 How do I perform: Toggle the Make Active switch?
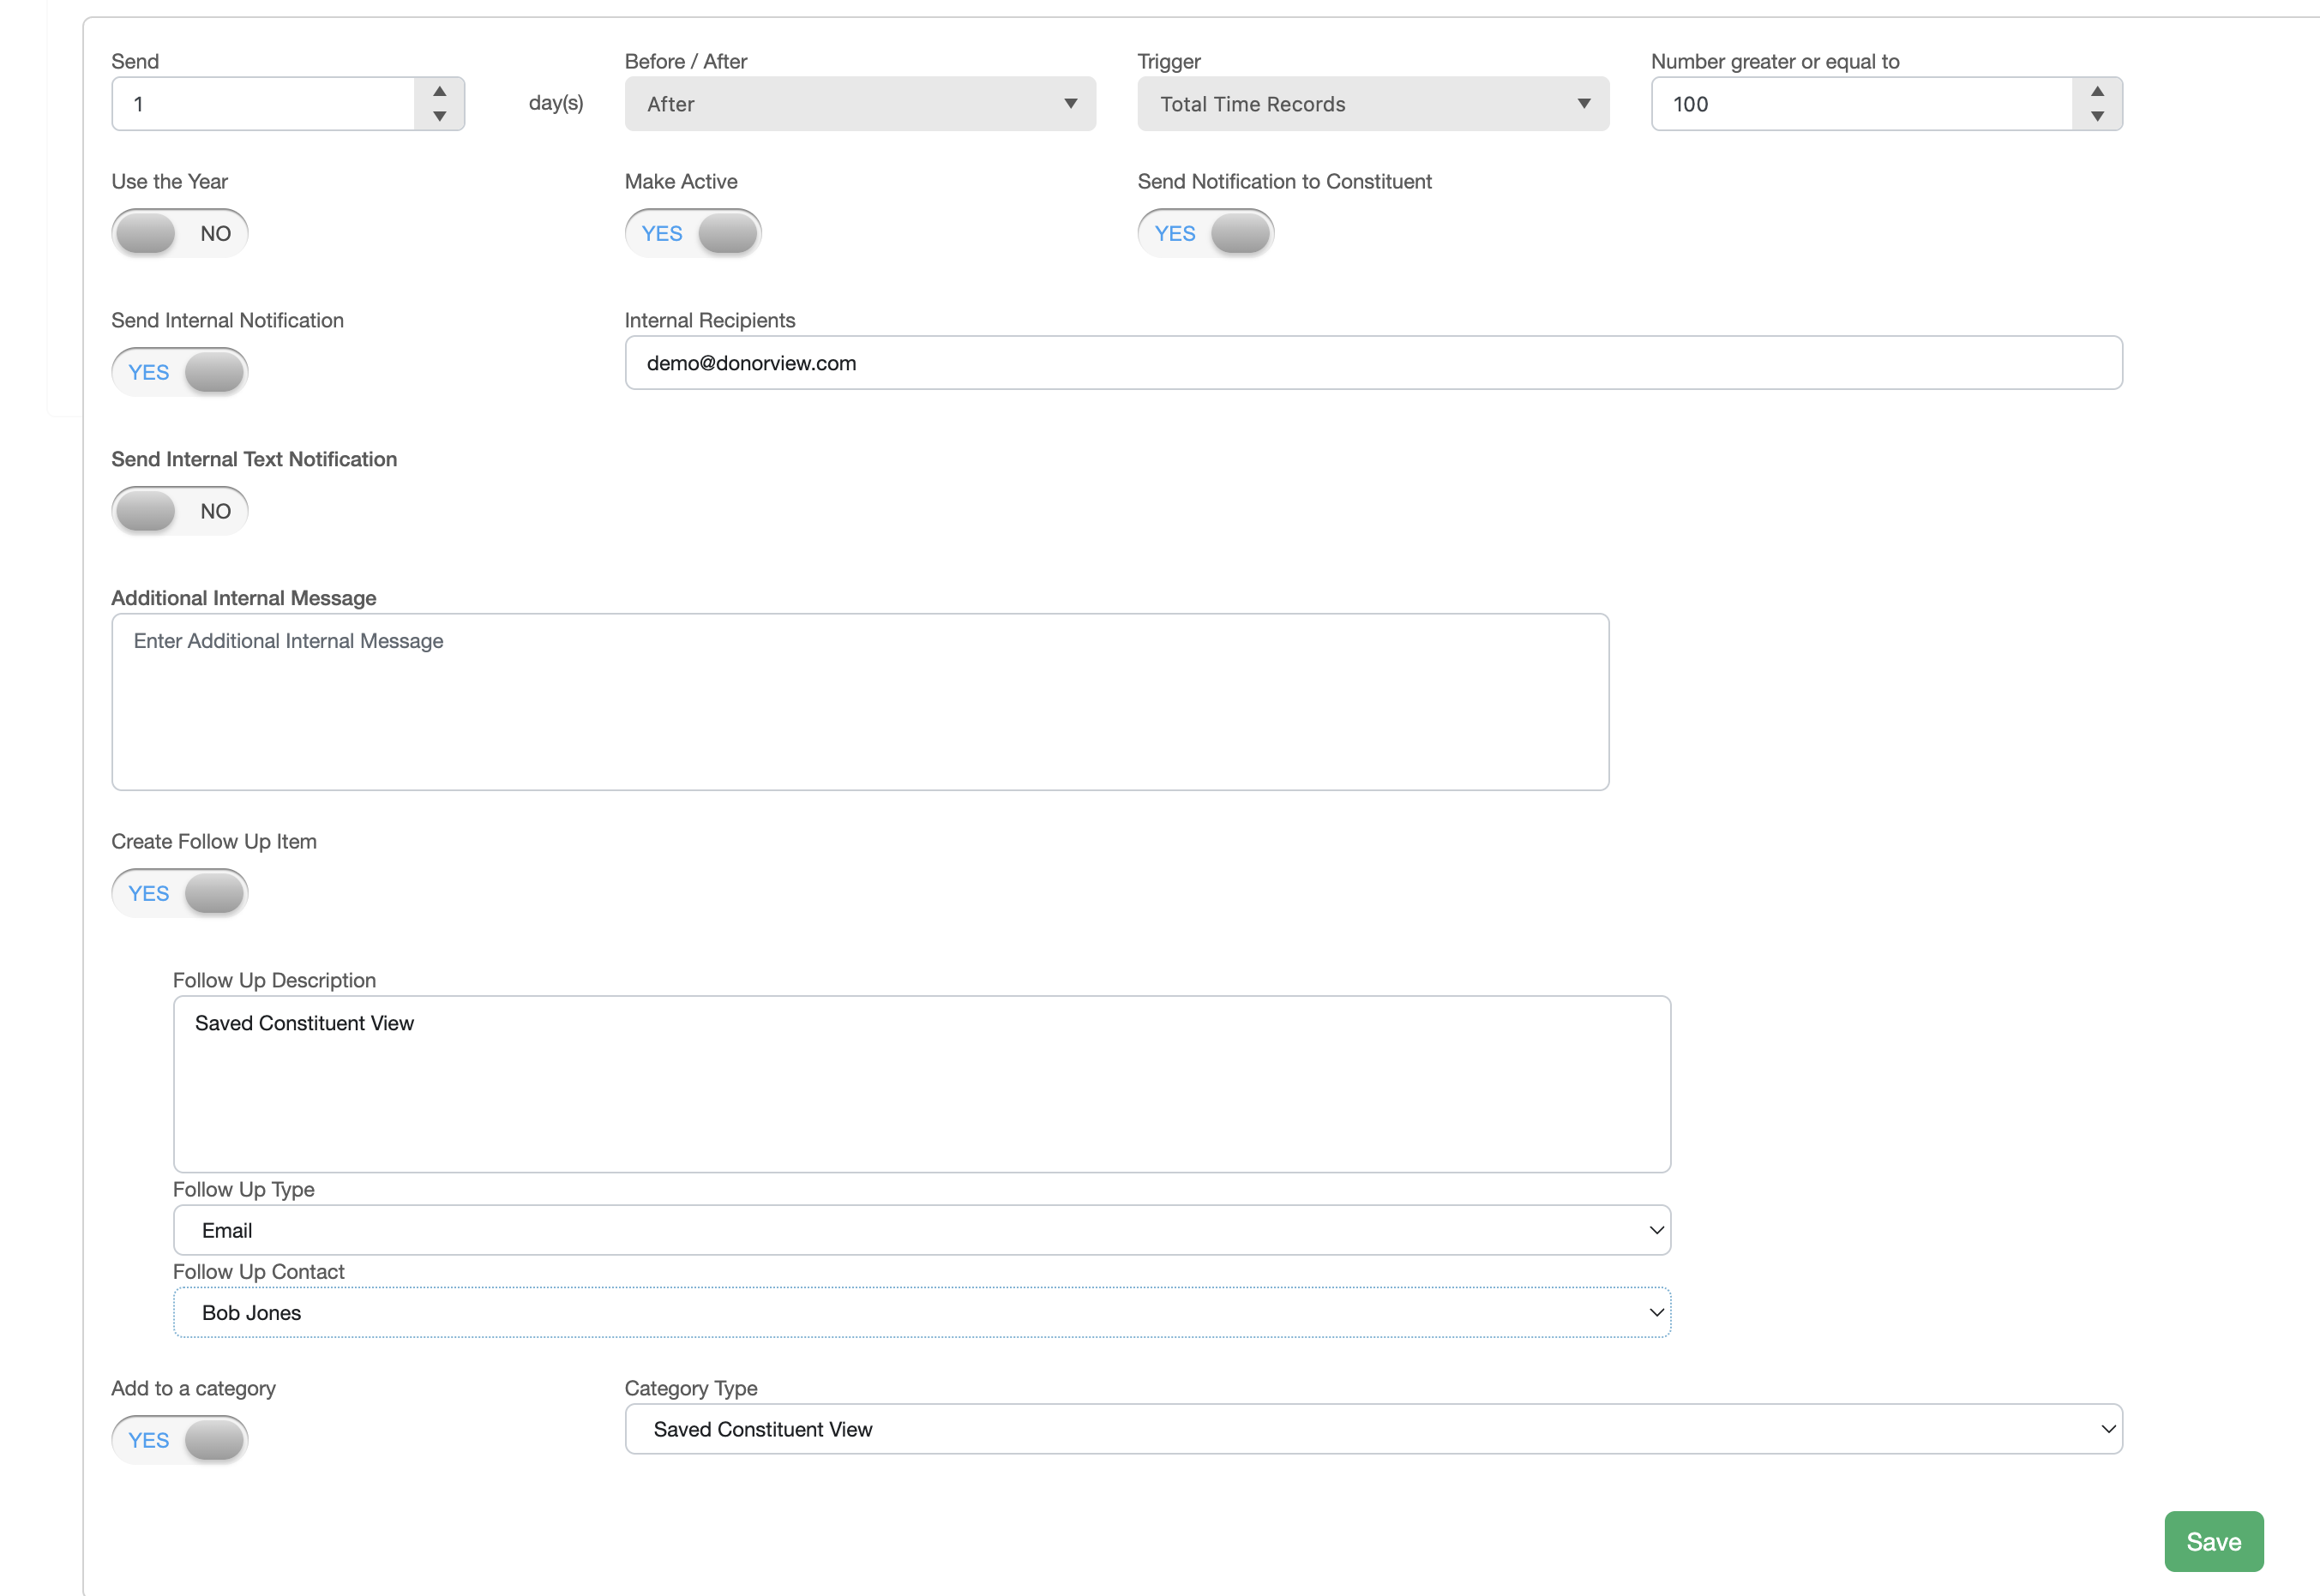pos(693,233)
